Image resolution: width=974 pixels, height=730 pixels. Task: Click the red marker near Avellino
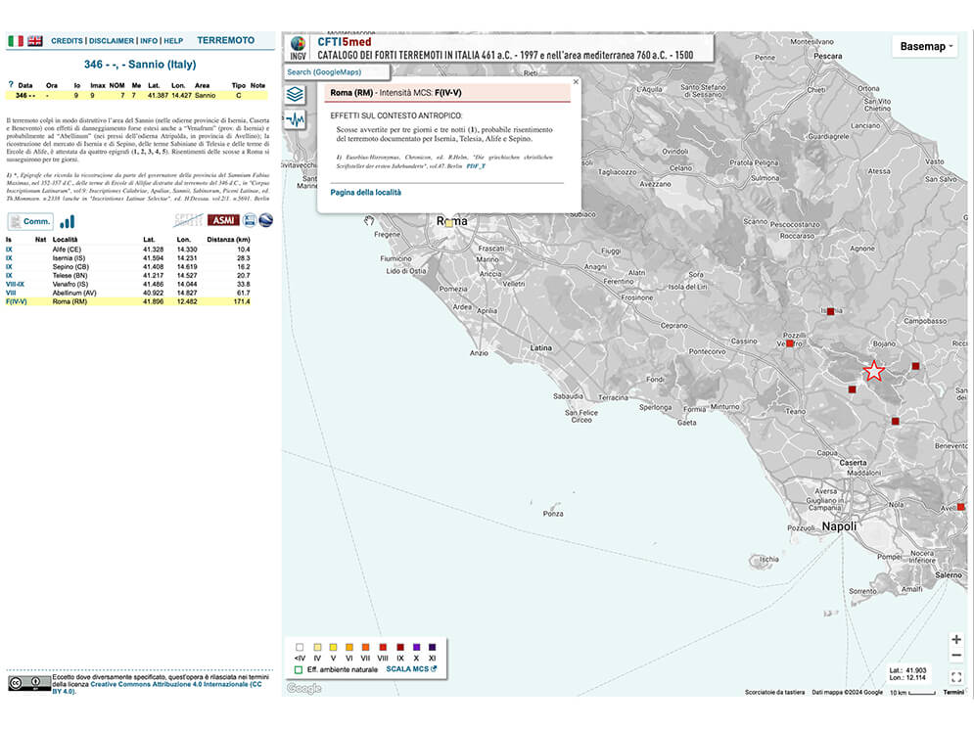coord(961,507)
